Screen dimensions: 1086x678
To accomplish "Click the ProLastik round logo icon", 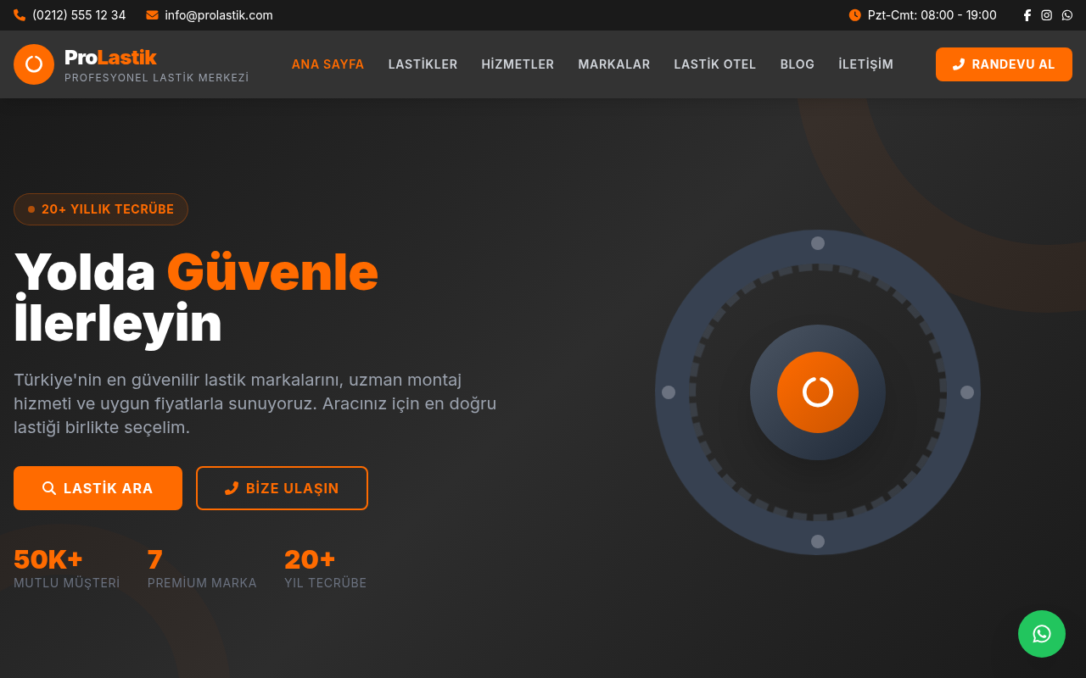I will click(x=34, y=64).
